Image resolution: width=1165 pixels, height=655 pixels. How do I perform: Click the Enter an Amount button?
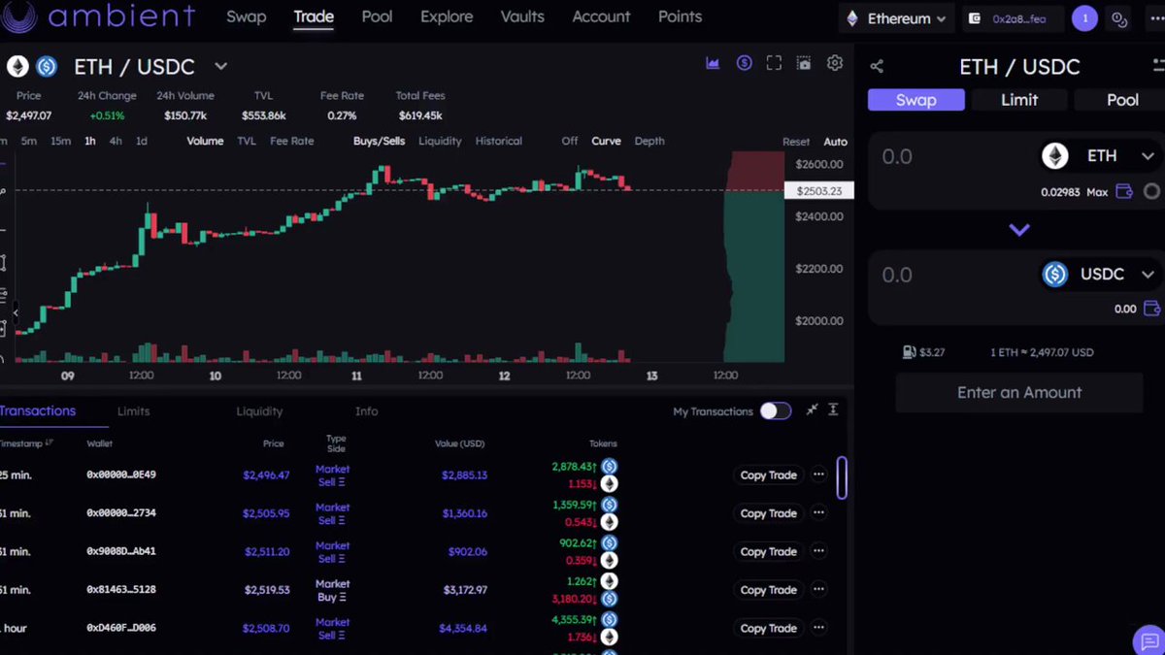pos(1018,393)
